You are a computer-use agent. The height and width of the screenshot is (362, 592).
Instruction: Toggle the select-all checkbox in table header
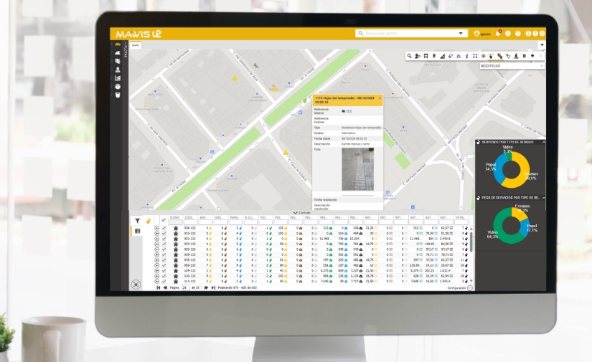click(164, 220)
